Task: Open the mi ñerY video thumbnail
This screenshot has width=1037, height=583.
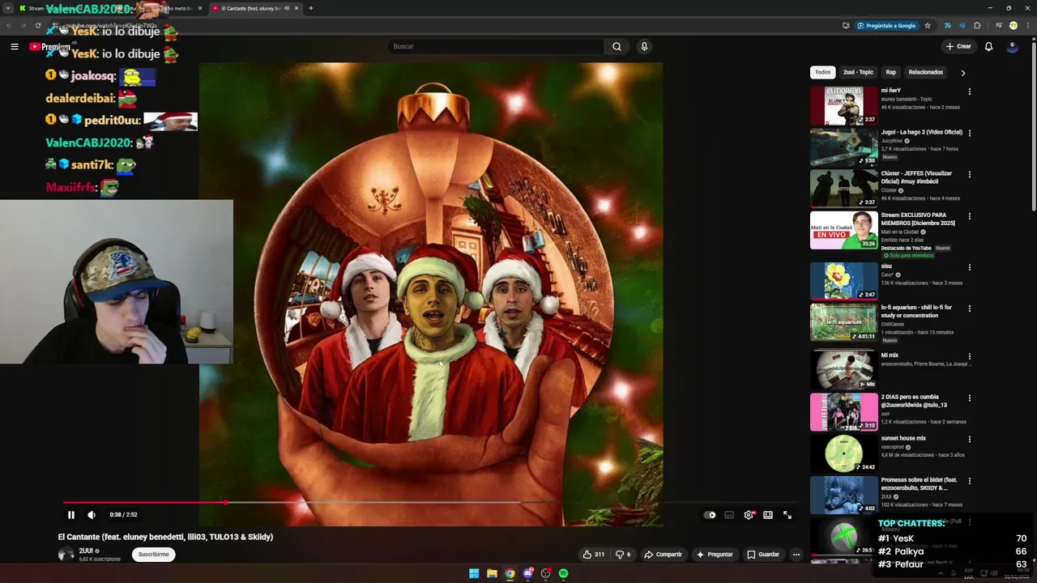Action: 843,105
